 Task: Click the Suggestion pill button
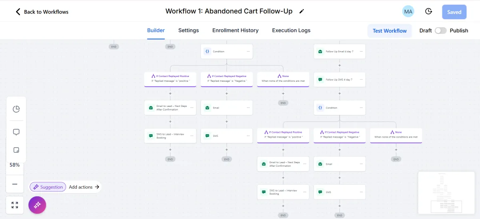tap(48, 187)
